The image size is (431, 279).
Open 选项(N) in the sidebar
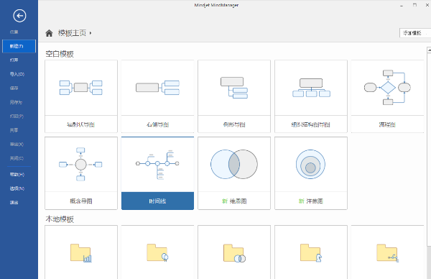[17, 188]
